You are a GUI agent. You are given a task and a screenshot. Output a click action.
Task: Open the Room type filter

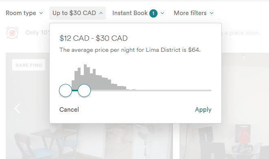24,13
